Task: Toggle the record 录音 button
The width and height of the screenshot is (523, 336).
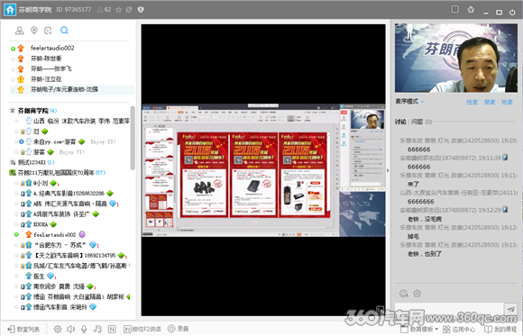Action: tap(178, 329)
